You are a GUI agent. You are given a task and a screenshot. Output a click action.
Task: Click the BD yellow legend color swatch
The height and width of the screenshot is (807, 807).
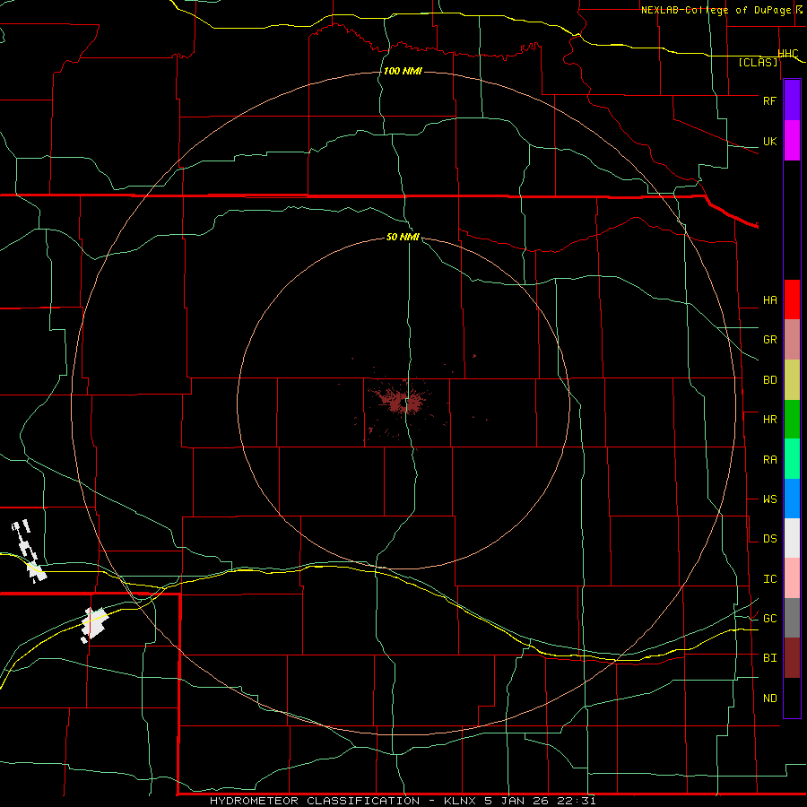792,379
